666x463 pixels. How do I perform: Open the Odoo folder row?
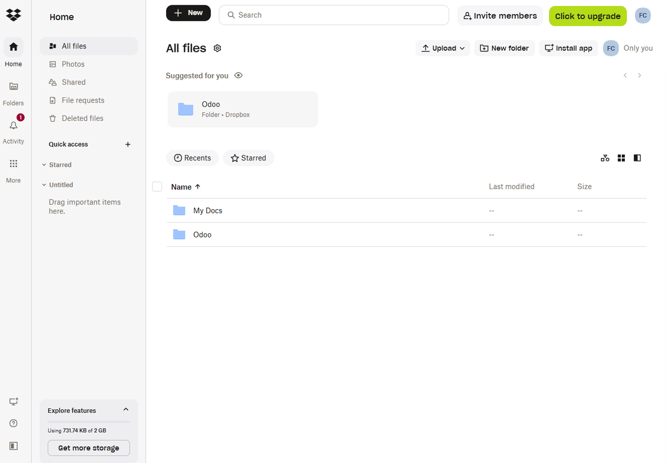point(407,234)
